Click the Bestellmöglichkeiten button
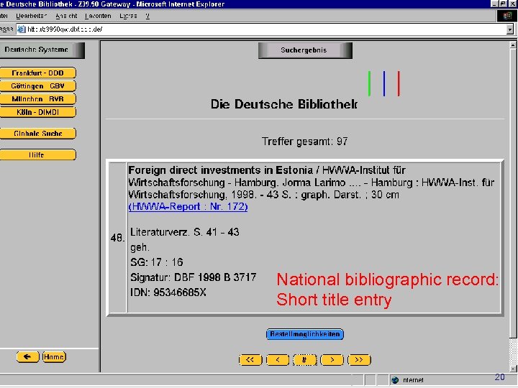 305,334
